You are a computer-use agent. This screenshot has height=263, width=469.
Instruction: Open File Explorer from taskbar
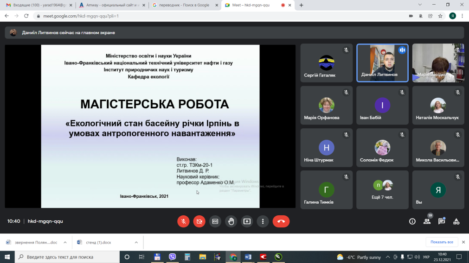click(x=203, y=257)
